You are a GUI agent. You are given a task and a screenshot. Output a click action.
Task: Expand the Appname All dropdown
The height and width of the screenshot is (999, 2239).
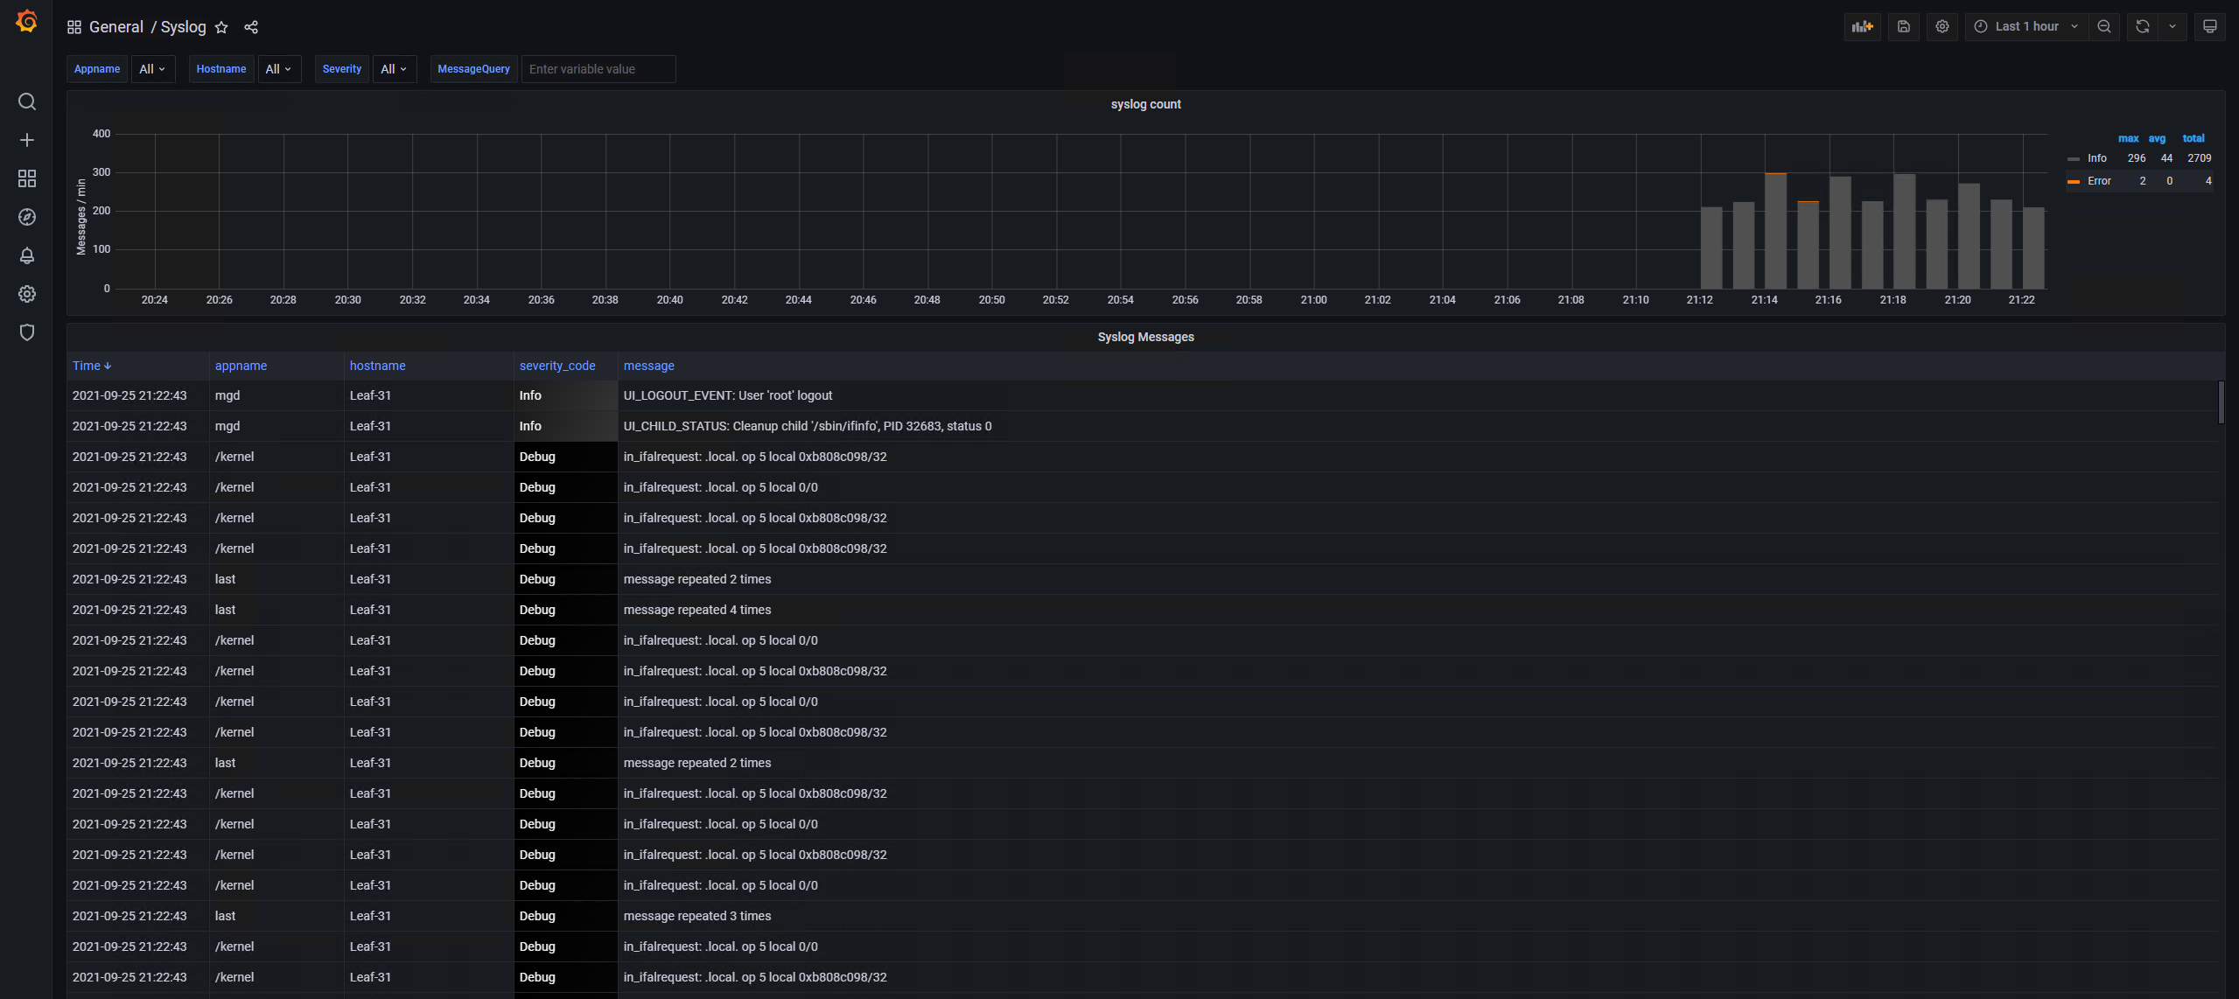pos(152,69)
